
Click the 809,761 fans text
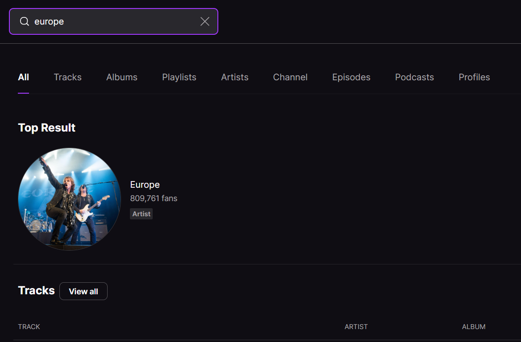[x=154, y=198]
